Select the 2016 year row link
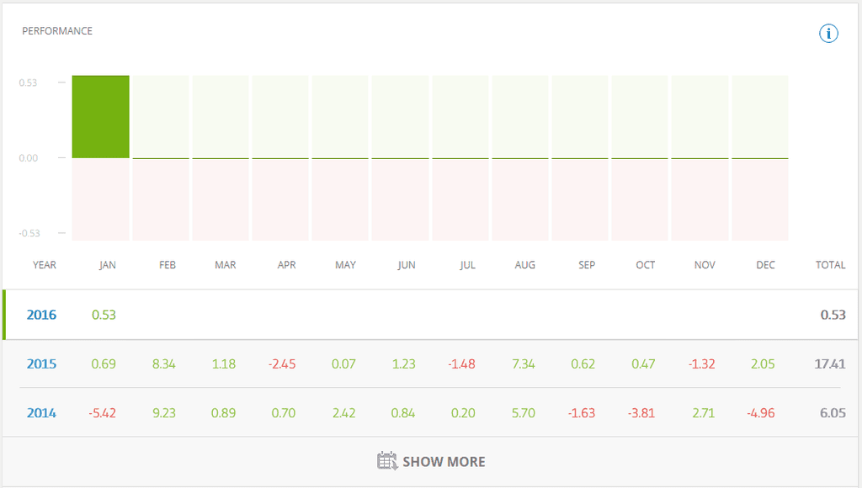The width and height of the screenshot is (862, 488). pos(42,315)
